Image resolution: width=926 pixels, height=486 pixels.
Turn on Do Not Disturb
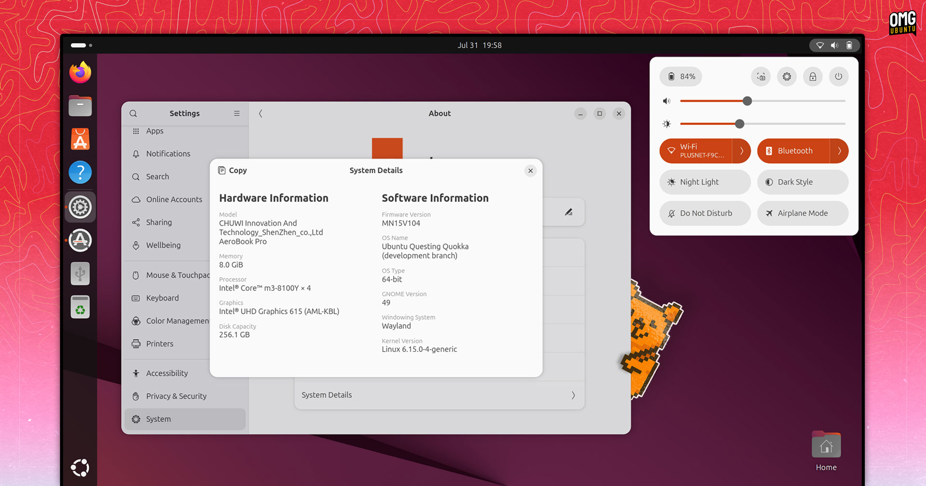(x=705, y=213)
